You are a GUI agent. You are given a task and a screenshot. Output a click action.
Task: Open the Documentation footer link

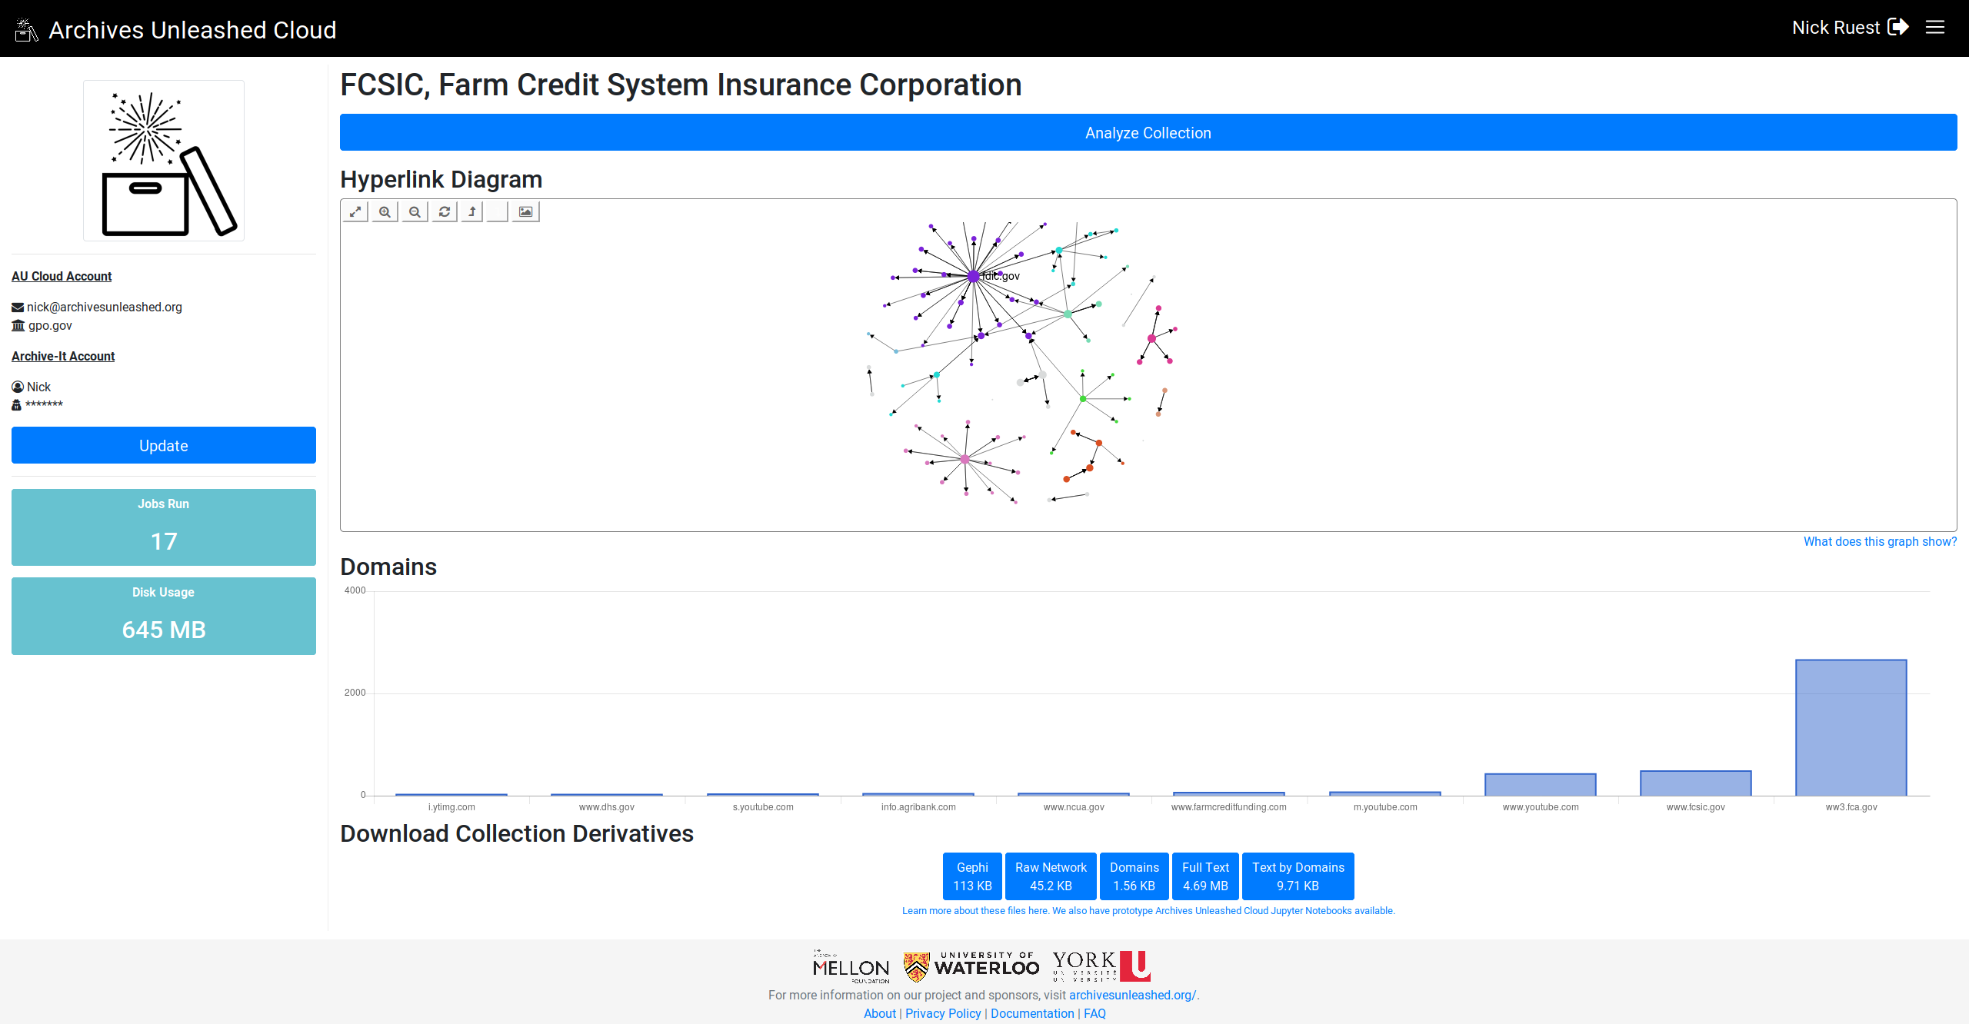(1032, 1013)
